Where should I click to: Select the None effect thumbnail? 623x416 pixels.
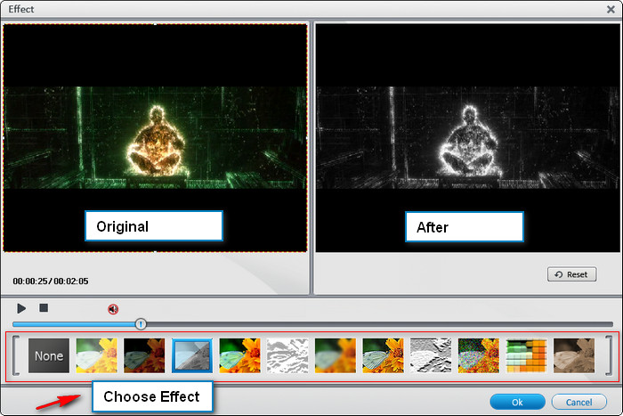click(x=49, y=355)
